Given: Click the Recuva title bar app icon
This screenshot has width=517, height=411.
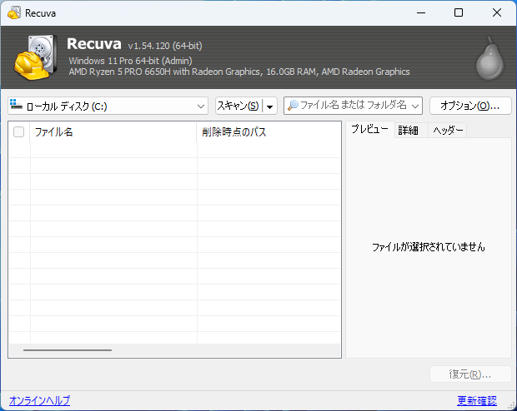Looking at the screenshot, I should [x=14, y=12].
